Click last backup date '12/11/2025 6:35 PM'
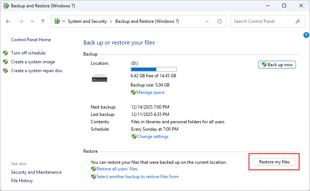The height and width of the screenshot is (191, 310). click(150, 114)
